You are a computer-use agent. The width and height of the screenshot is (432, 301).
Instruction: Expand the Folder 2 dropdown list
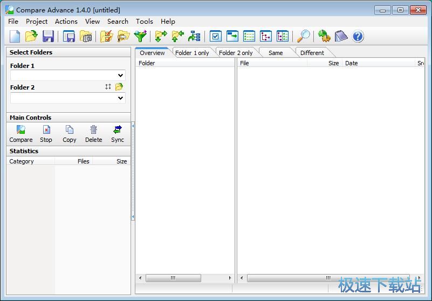coord(121,98)
